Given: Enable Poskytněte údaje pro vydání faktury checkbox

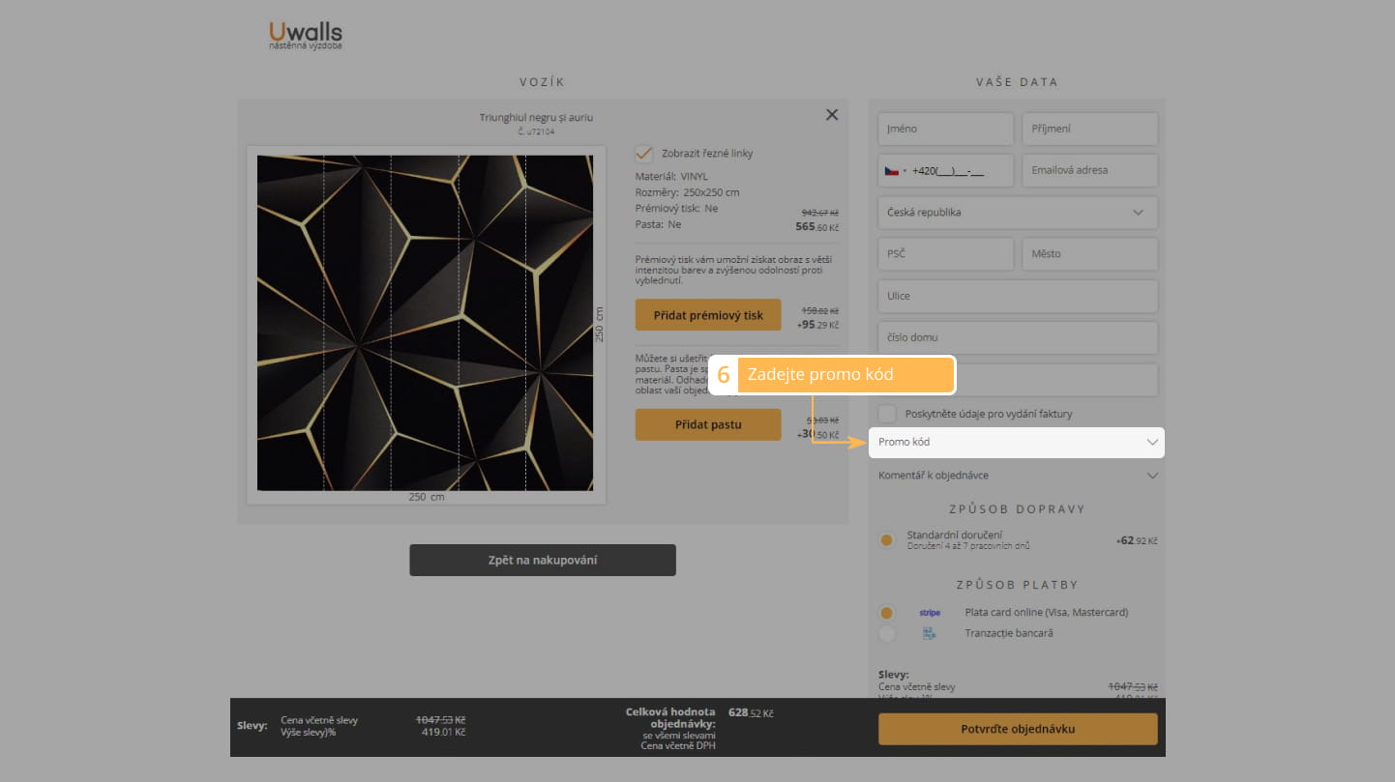Looking at the screenshot, I should pyautogui.click(x=887, y=414).
